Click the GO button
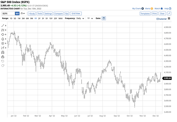Image resolution: width=177 pixels, height=122 pixels. pyautogui.click(x=17, y=14)
